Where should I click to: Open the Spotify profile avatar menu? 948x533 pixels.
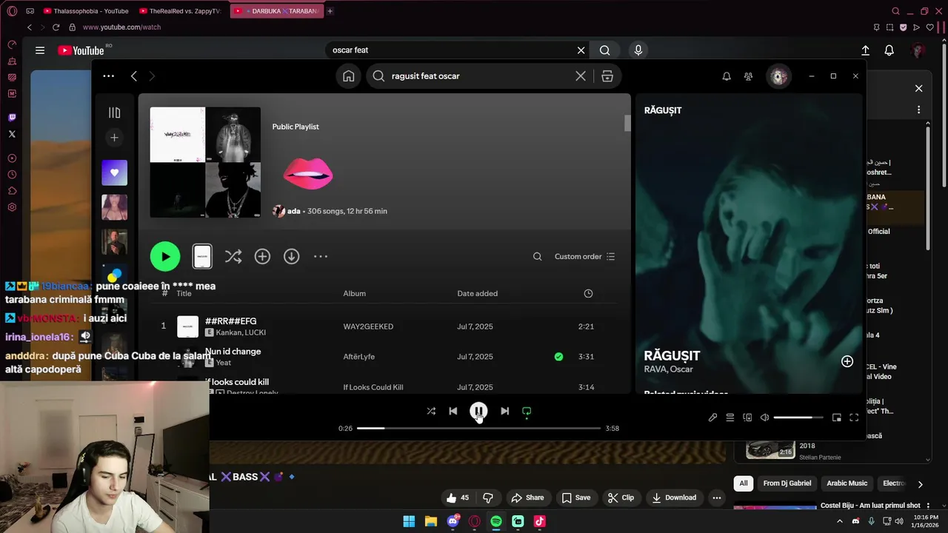(x=778, y=76)
